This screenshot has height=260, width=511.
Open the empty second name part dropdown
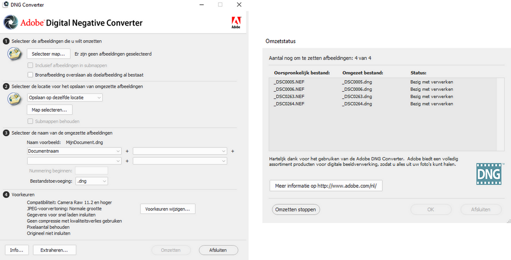click(x=180, y=151)
